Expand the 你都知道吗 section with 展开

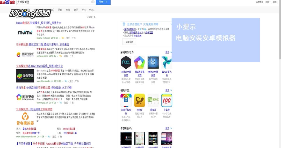click(x=169, y=128)
